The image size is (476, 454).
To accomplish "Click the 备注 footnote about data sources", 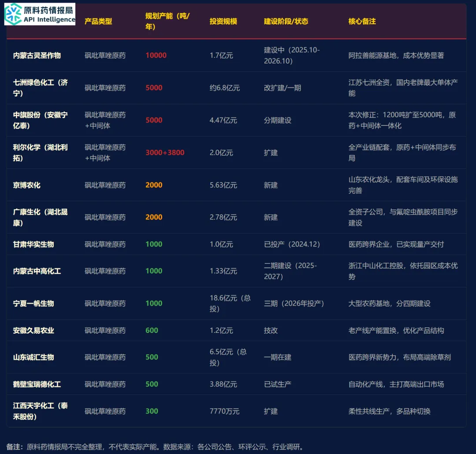I will [x=155, y=447].
